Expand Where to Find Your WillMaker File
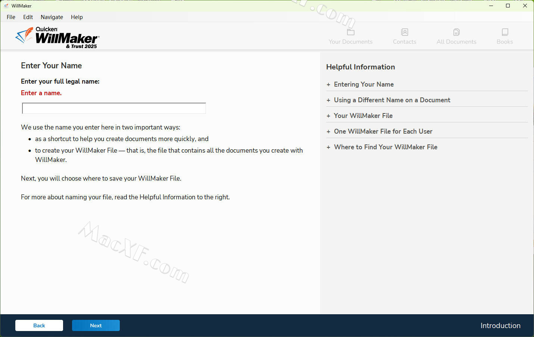The width and height of the screenshot is (534, 337). tap(385, 147)
